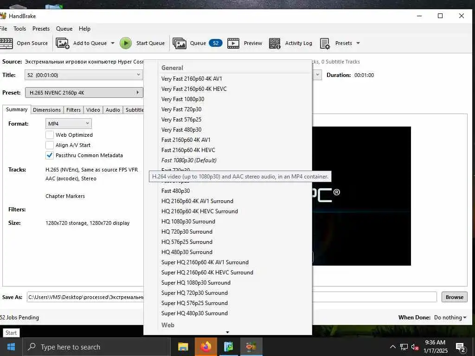Open the Queue pictures icon

tap(180, 43)
